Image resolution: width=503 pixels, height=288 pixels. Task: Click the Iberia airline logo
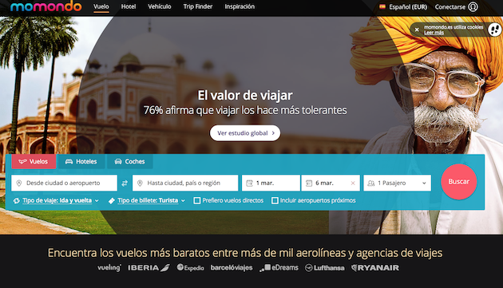(x=149, y=268)
